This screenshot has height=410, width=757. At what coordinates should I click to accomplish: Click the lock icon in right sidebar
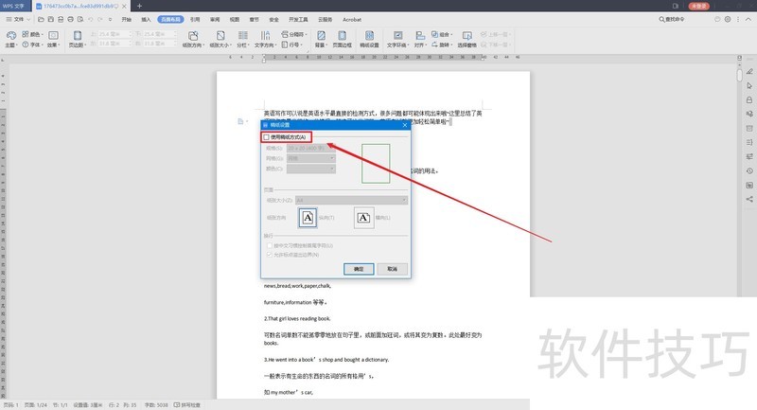coord(749,100)
